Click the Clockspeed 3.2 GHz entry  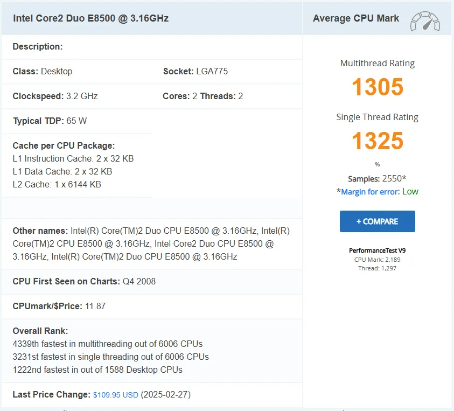tap(55, 96)
